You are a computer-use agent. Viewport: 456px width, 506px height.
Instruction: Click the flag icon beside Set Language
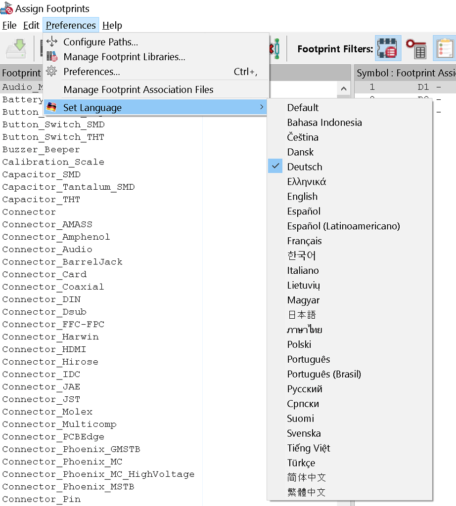tap(51, 107)
